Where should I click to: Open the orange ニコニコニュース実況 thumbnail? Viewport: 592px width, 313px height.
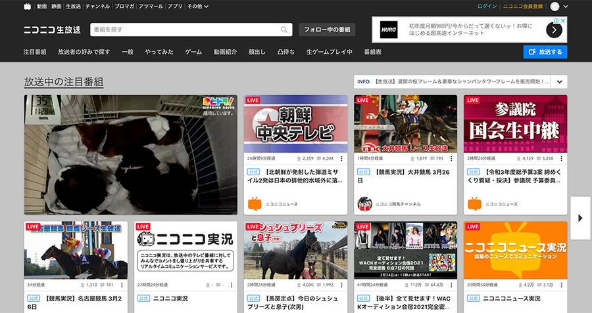[x=515, y=250]
